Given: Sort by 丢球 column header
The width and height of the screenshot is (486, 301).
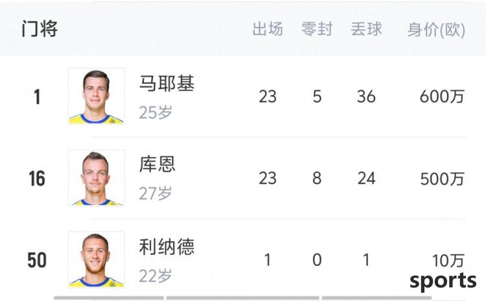Looking at the screenshot, I should (x=366, y=29).
